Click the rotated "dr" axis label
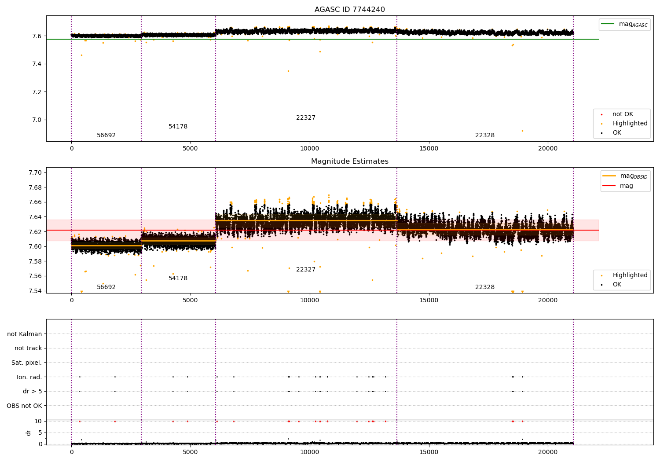The height and width of the screenshot is (462, 660). click(x=29, y=433)
